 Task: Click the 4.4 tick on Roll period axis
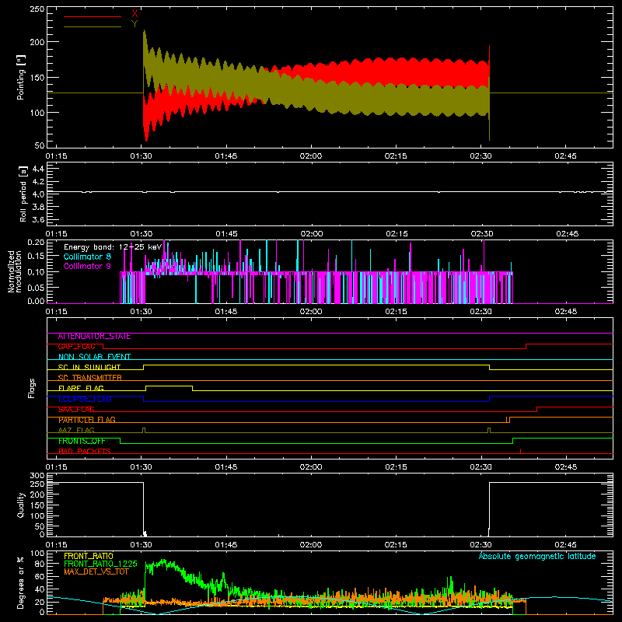point(38,169)
